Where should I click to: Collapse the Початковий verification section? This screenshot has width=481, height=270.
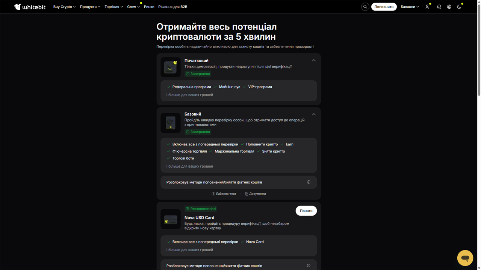point(314,60)
